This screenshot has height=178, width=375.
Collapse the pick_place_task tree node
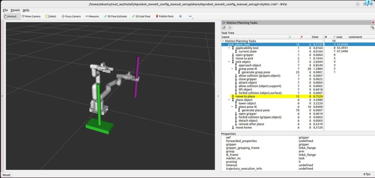click(x=226, y=44)
